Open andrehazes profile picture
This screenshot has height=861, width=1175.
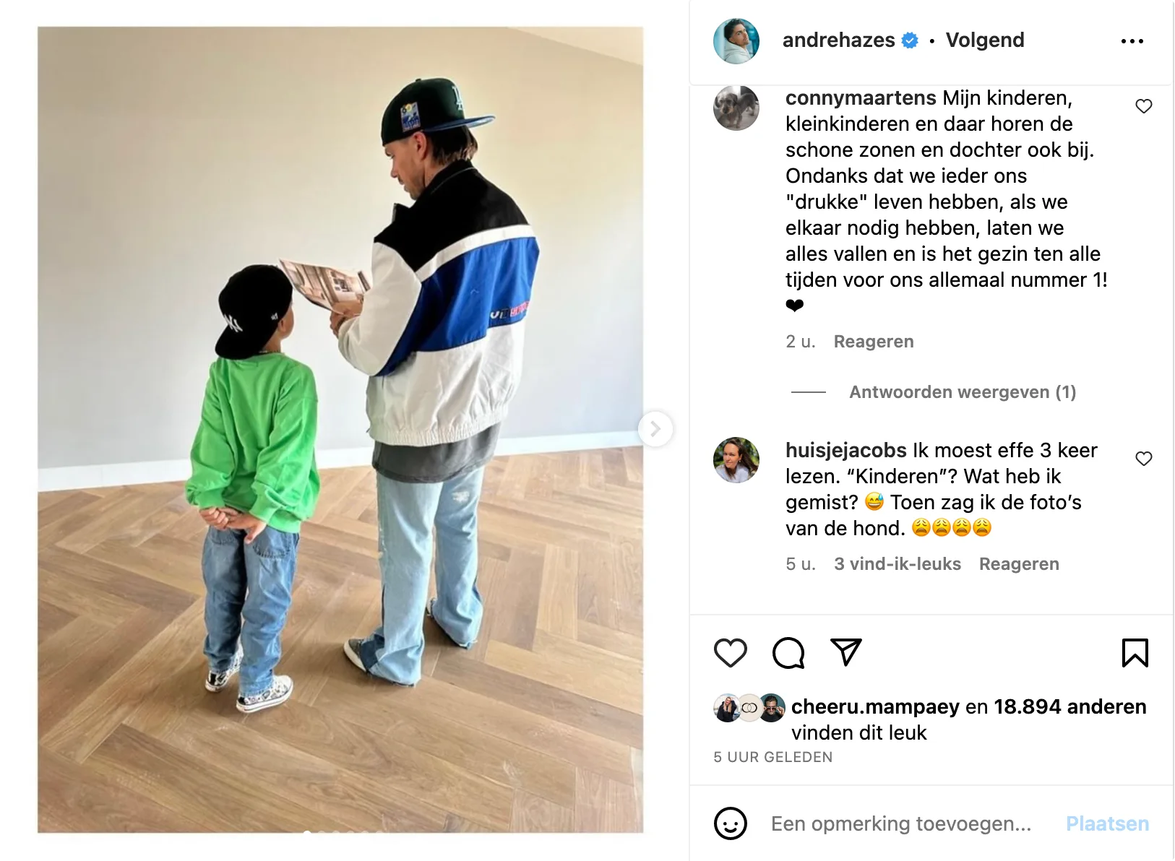pyautogui.click(x=736, y=40)
